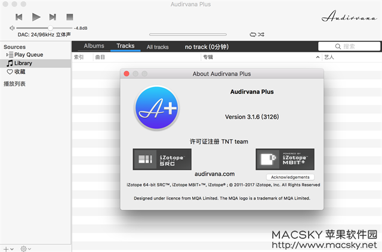Click the iZotope MBIT+ logo
382x252 pixels.
pos(285,159)
